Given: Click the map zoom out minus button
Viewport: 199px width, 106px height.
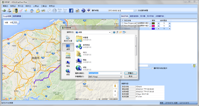Looking at the screenshot, I should click(x=115, y=95).
